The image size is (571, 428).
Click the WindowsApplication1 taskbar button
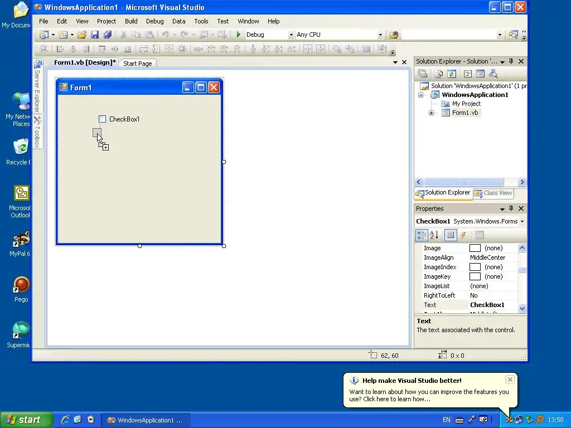click(x=145, y=420)
